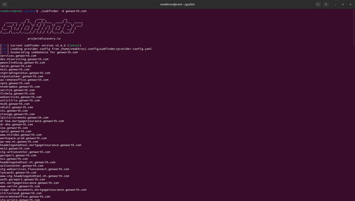Click the green latest version label
The height and width of the screenshot is (201, 355).
(x=74, y=45)
